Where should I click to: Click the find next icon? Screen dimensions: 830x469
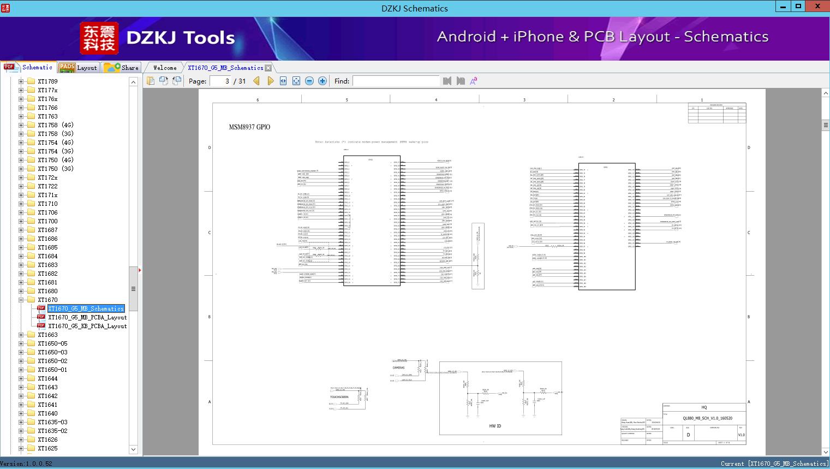coord(461,81)
